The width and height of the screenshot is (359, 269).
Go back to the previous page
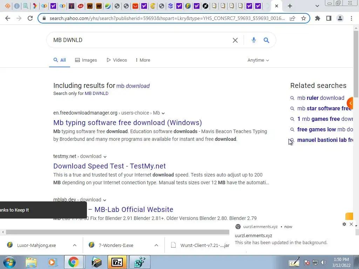(x=8, y=18)
